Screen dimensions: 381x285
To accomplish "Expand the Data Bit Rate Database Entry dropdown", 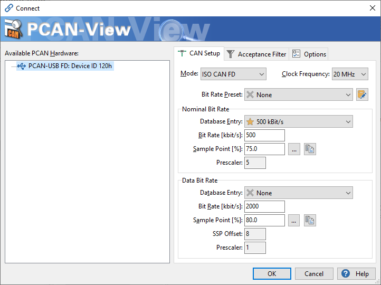I will click(x=298, y=193).
